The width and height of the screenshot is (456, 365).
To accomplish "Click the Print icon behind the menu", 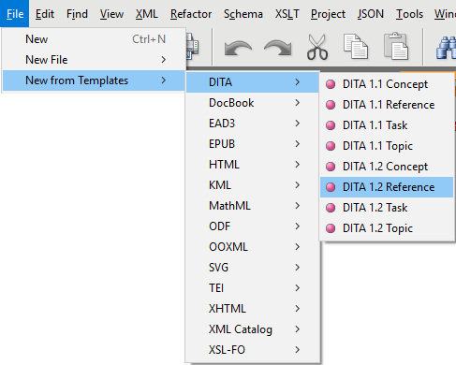I will click(x=192, y=47).
